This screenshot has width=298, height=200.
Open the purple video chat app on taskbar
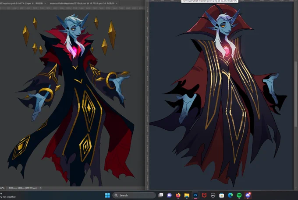tap(169, 195)
